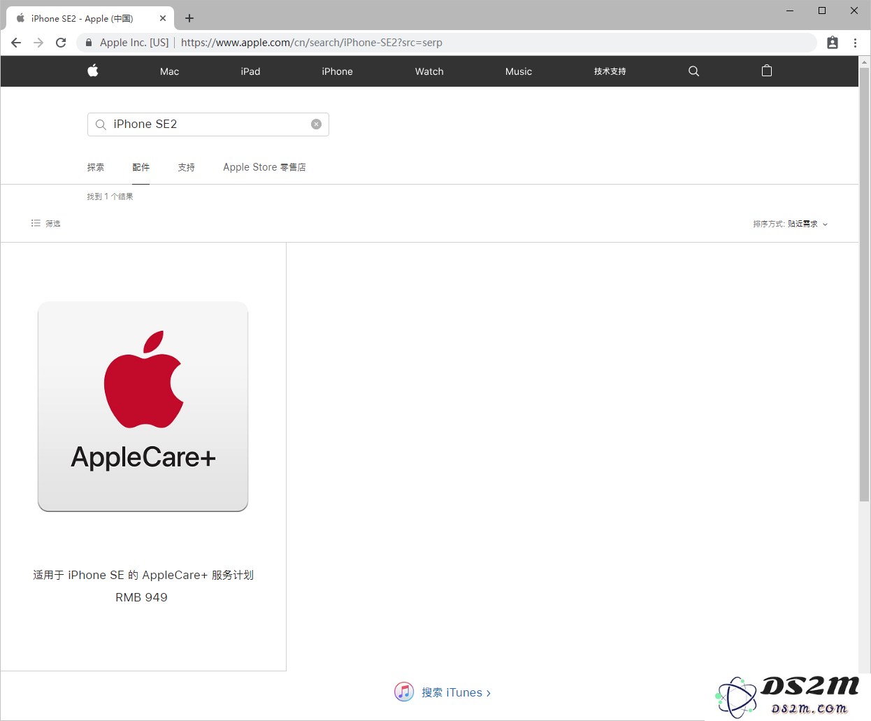Open the iPad menu

250,71
